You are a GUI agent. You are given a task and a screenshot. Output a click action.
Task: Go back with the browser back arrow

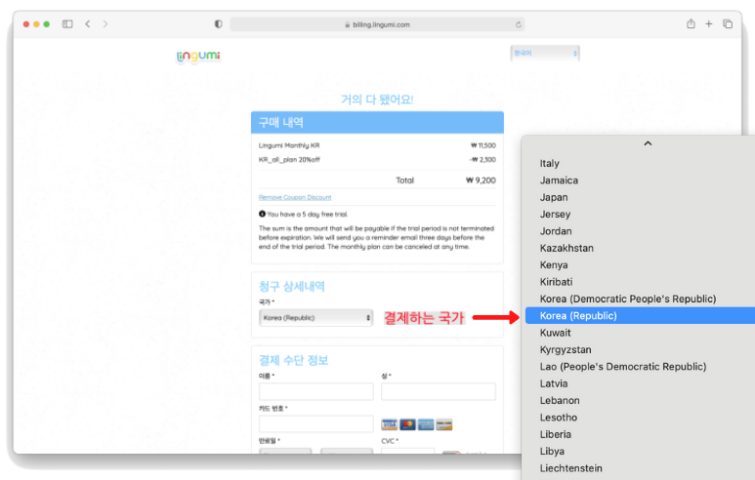88,24
